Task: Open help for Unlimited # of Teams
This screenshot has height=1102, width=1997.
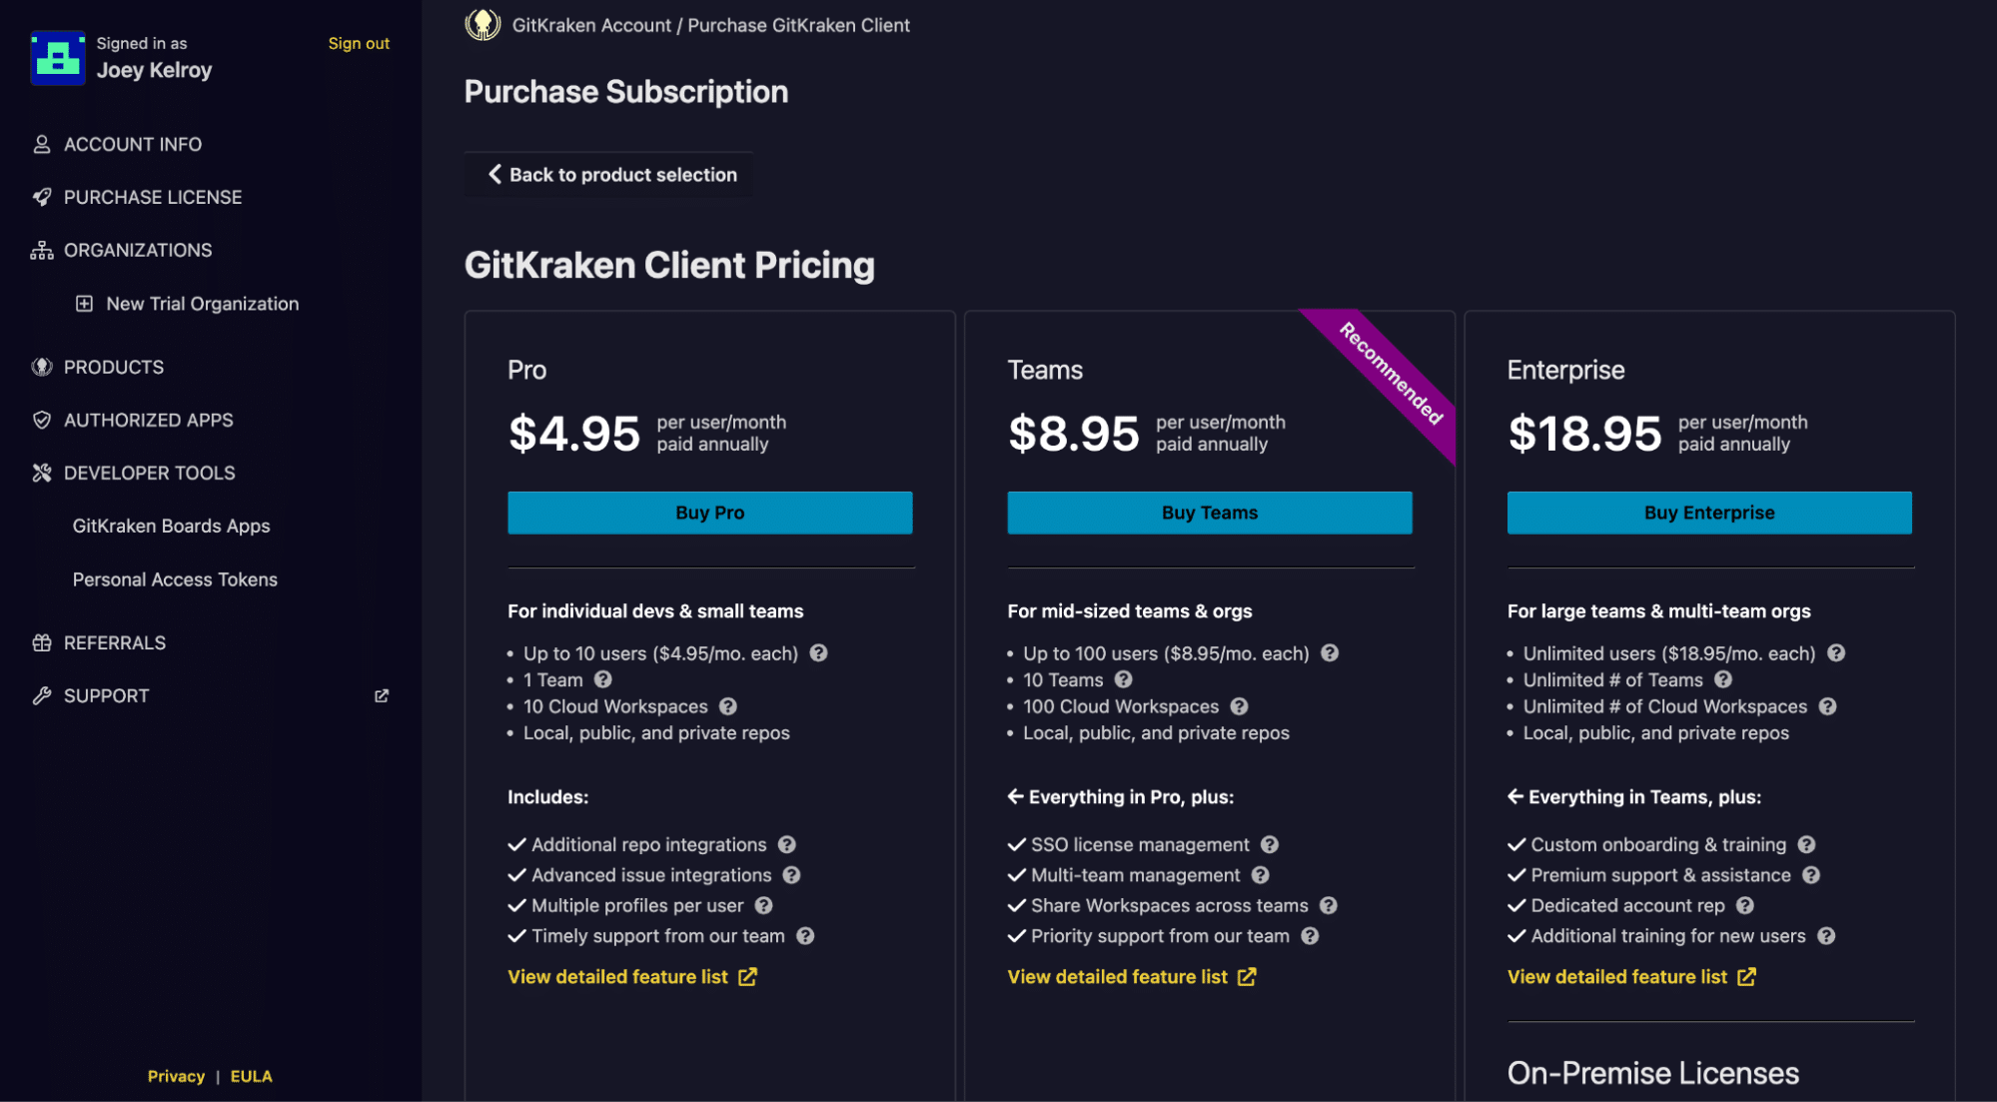Action: pos(1723,679)
